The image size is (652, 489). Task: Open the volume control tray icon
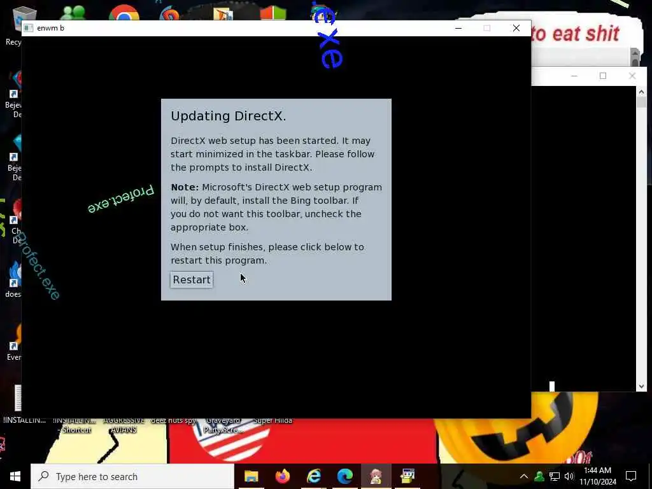(x=569, y=476)
